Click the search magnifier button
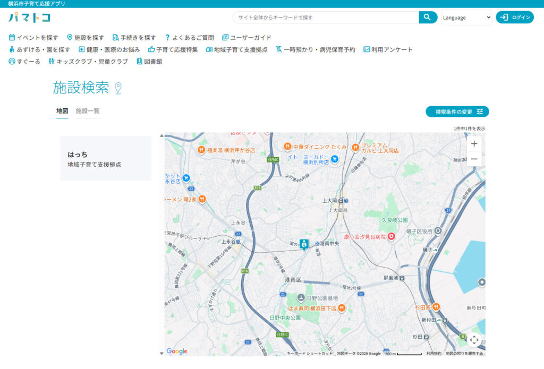 (428, 18)
